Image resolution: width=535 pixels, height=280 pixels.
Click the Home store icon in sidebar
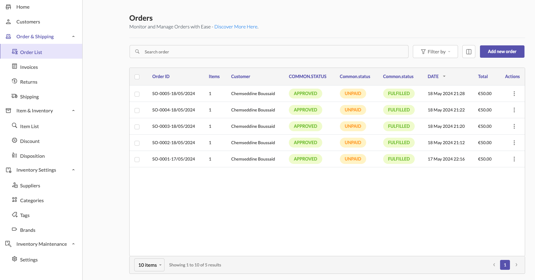8,7
